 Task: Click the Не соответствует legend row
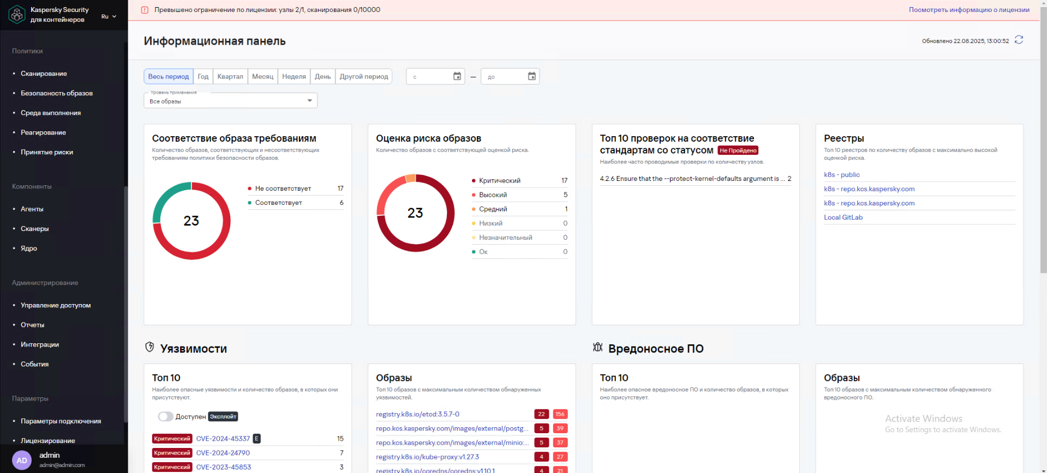click(296, 189)
